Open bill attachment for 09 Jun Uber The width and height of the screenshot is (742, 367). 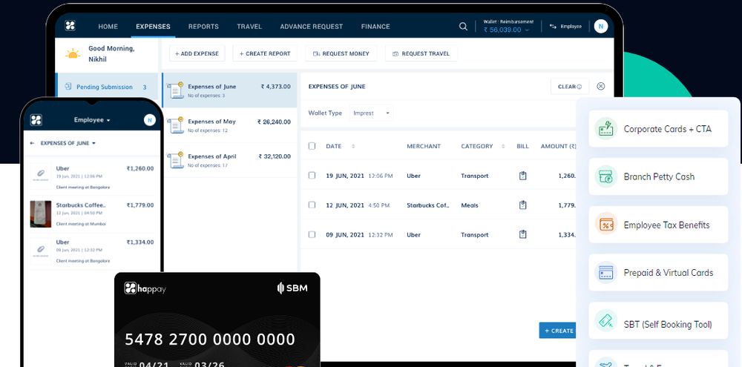point(523,234)
